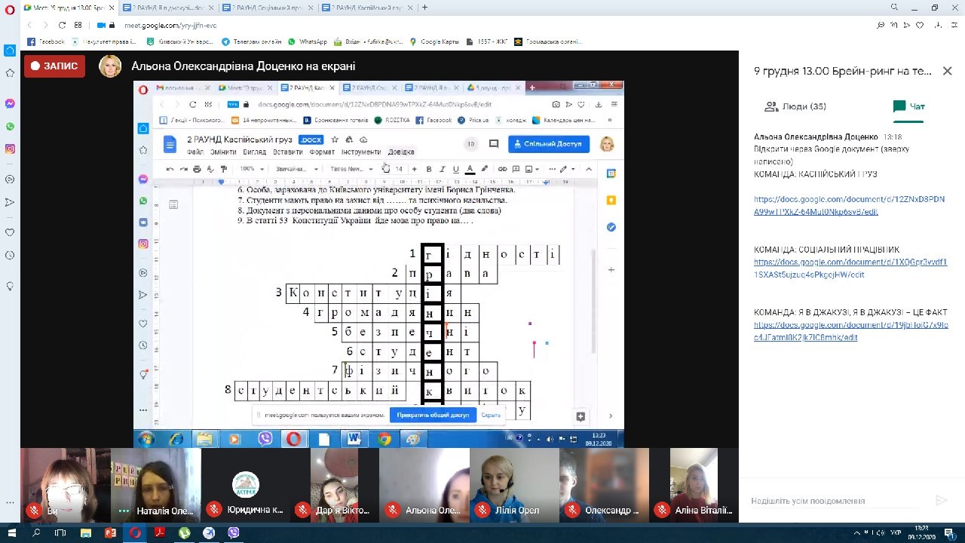Open Messenger in the Opera sidebar
This screenshot has width=965, height=543.
pyautogui.click(x=10, y=103)
